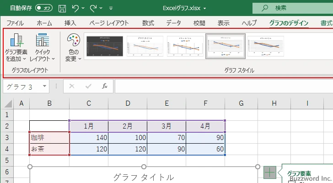Open the データ (Data) ribbon tab
The width and height of the screenshot is (333, 183).
point(173,23)
